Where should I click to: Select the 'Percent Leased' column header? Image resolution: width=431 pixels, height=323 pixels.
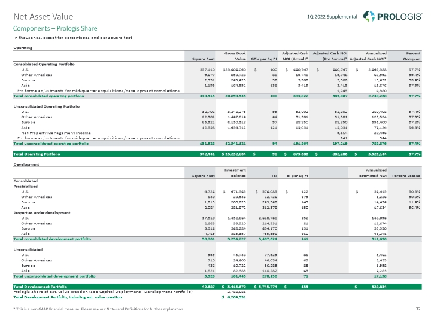point(406,176)
